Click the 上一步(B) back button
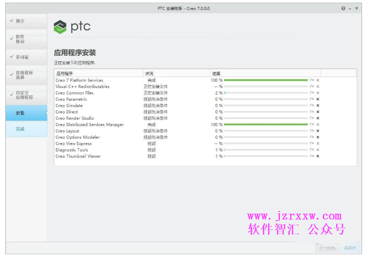The width and height of the screenshot is (371, 258). (327, 248)
